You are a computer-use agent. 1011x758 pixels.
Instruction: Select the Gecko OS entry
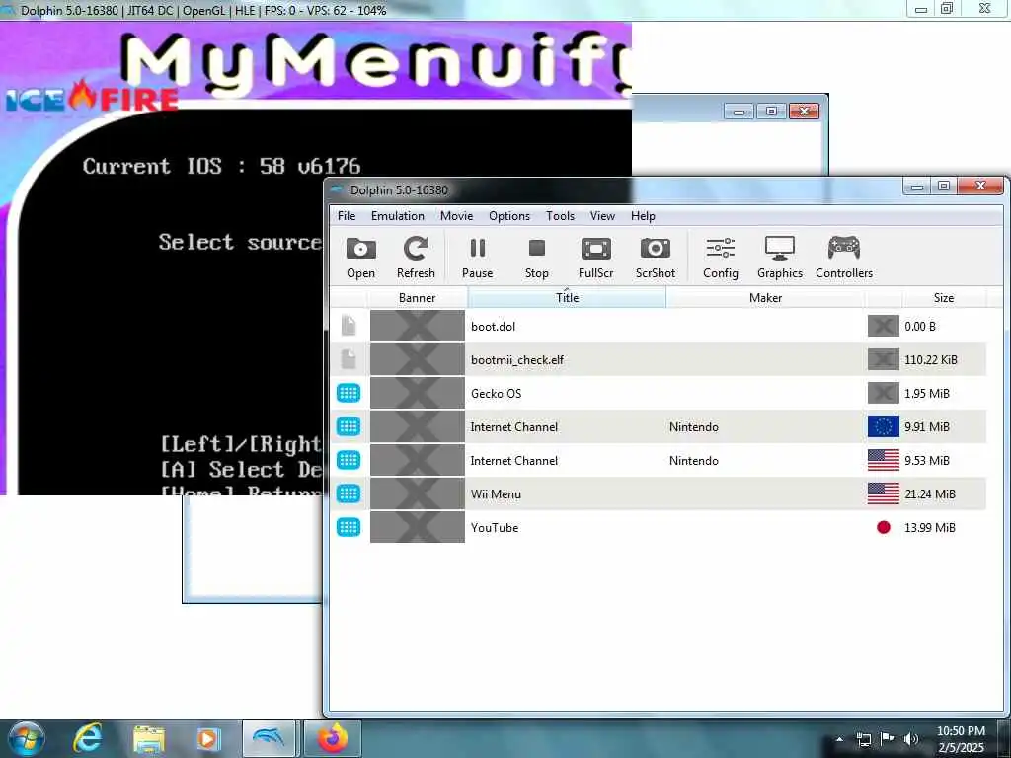tap(659, 393)
